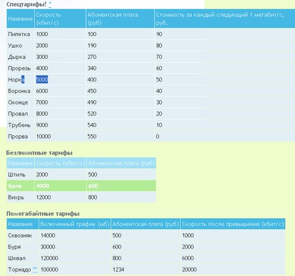The width and height of the screenshot is (295, 276).
Task: Click fee value 270 in Дырка row
Action: (92, 57)
